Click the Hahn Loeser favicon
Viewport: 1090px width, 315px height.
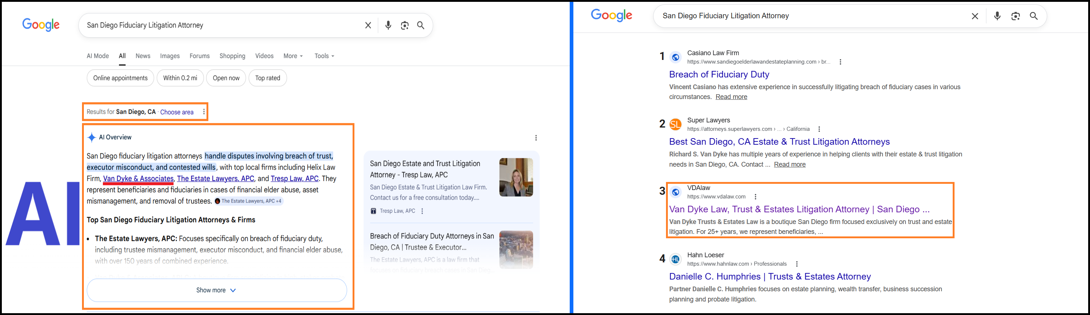pos(676,259)
